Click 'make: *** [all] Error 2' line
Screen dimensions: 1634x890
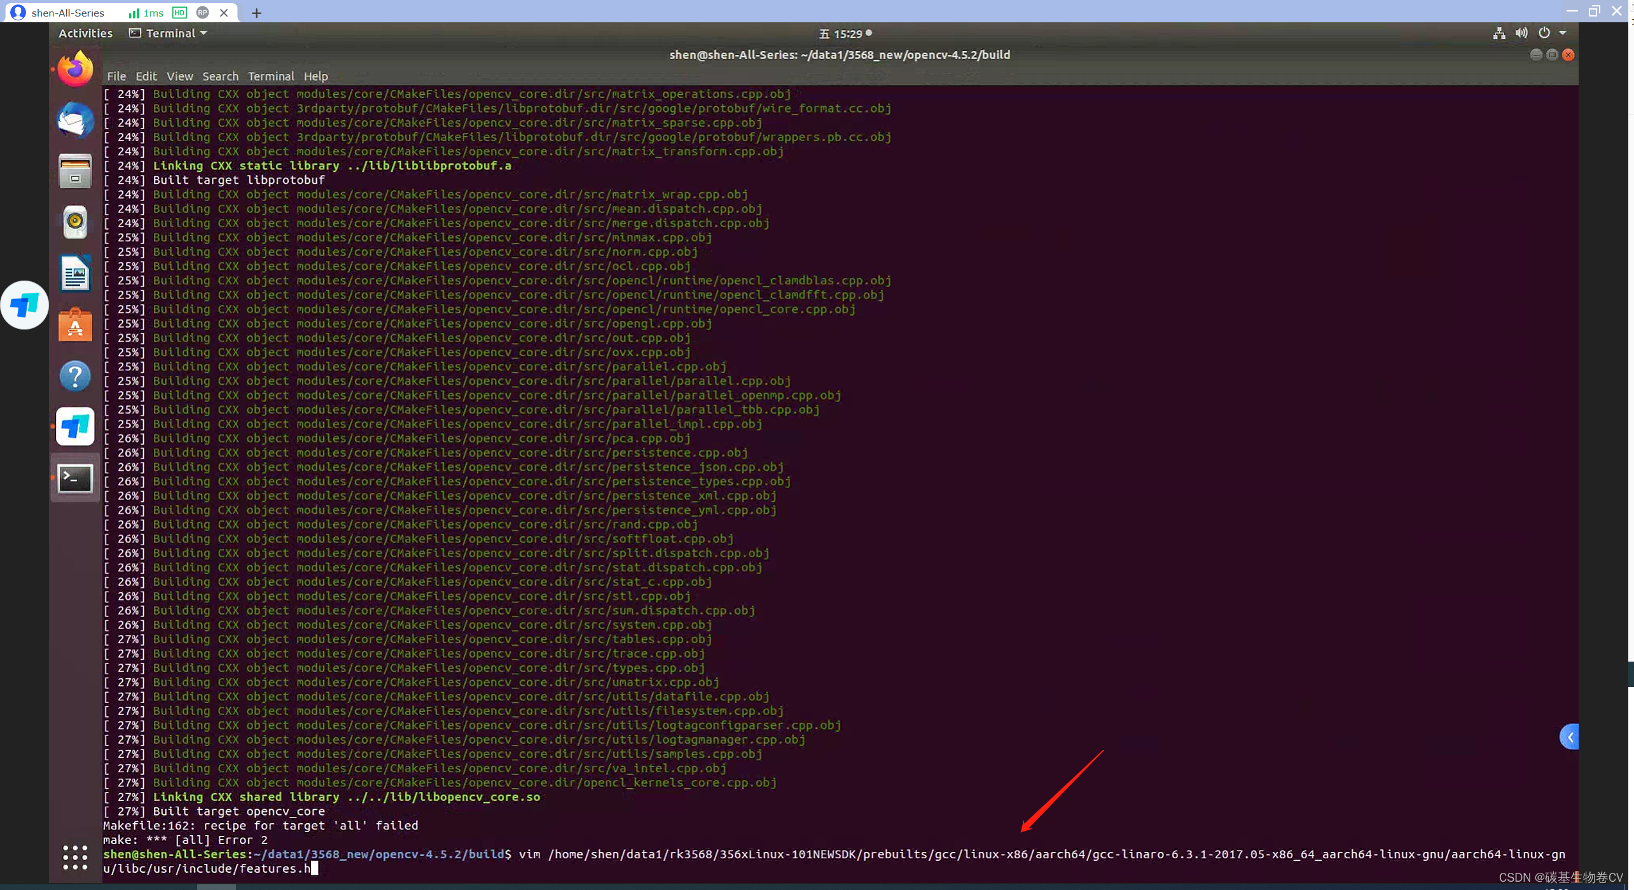[x=186, y=840]
